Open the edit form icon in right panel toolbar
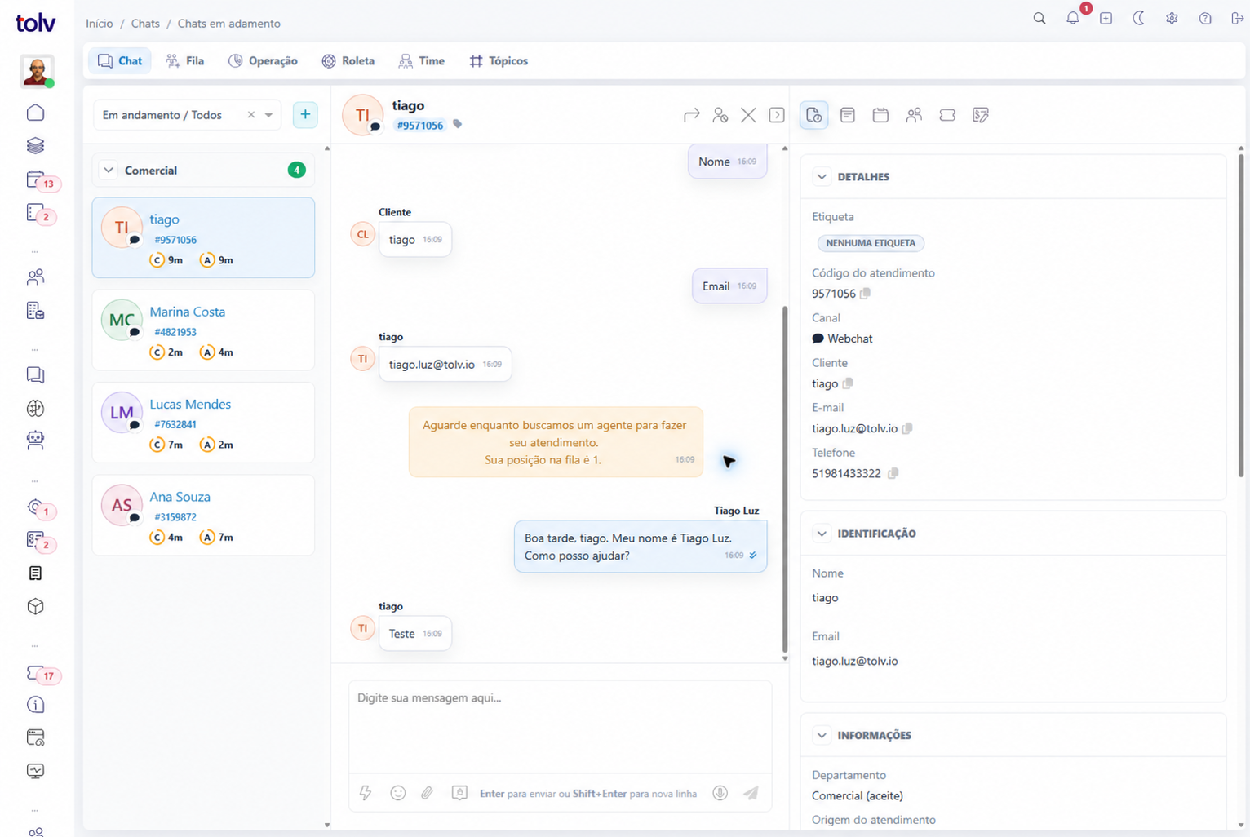1250x837 pixels. coord(981,115)
